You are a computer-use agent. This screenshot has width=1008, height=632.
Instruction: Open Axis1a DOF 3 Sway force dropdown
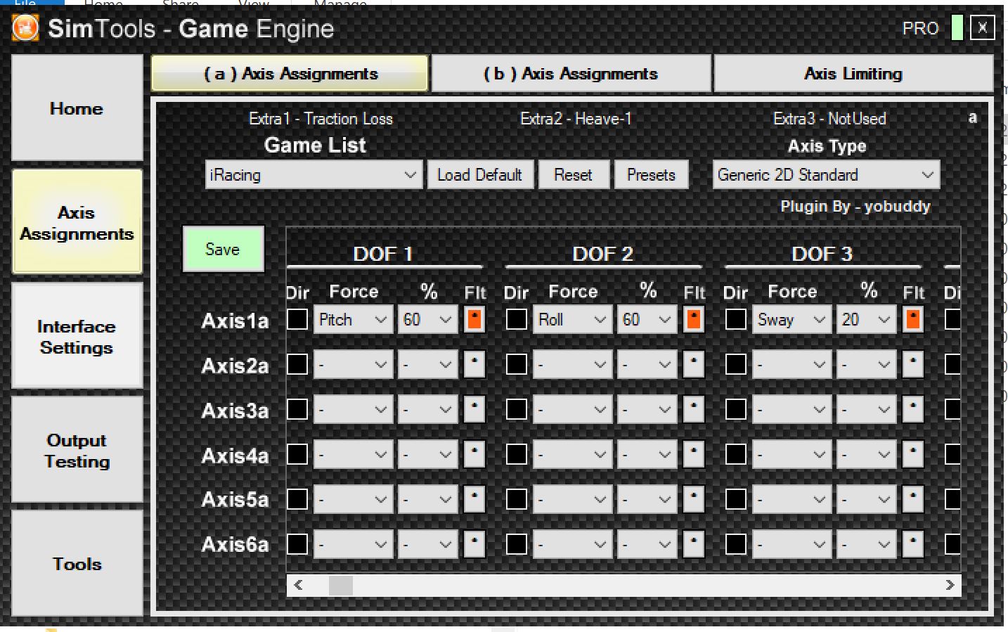pos(791,320)
